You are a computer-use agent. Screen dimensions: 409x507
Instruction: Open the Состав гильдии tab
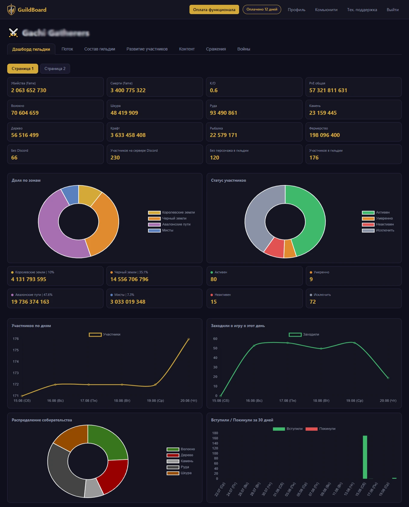coord(100,49)
